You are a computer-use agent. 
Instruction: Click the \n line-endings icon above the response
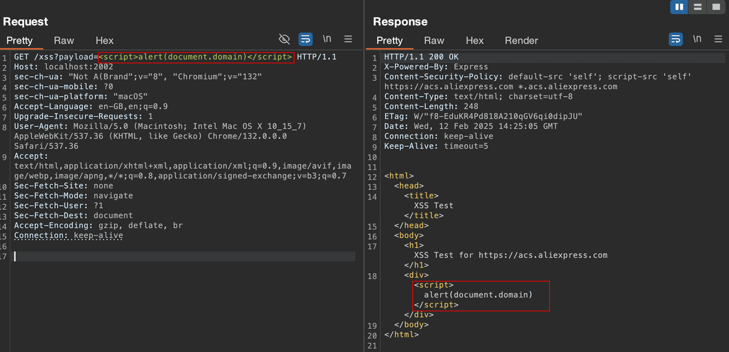pos(697,38)
